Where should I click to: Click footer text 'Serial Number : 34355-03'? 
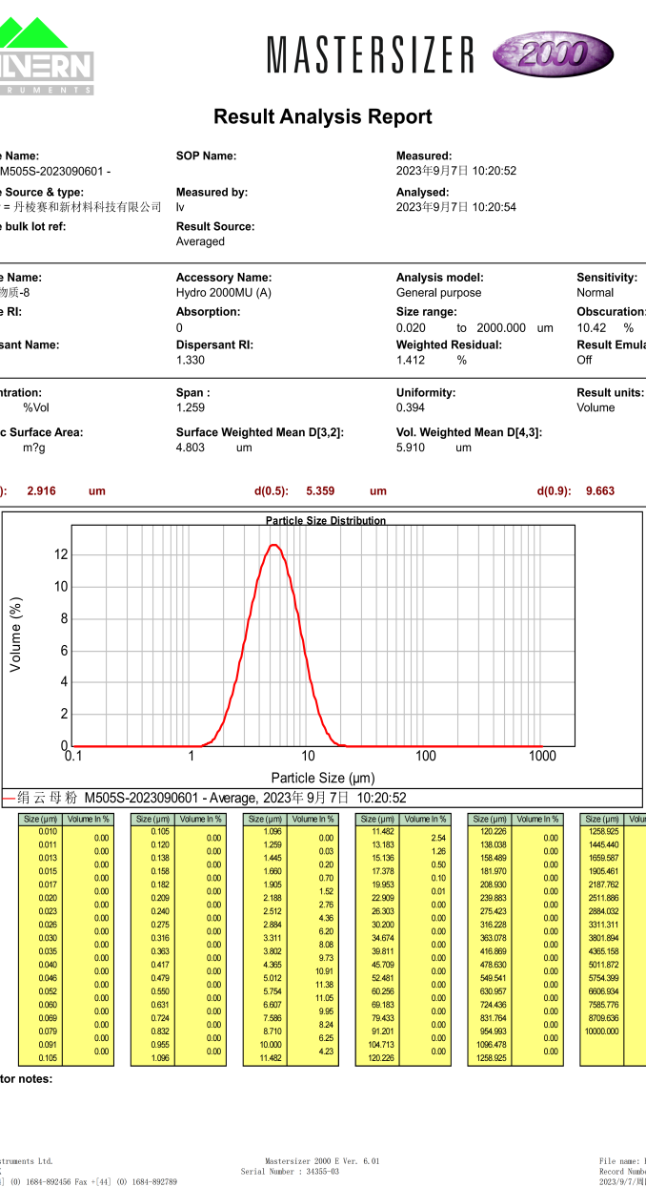(x=290, y=1172)
